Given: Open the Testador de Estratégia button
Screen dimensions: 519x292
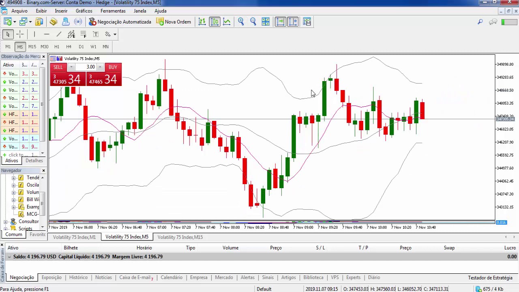Looking at the screenshot, I should click(x=490, y=278).
